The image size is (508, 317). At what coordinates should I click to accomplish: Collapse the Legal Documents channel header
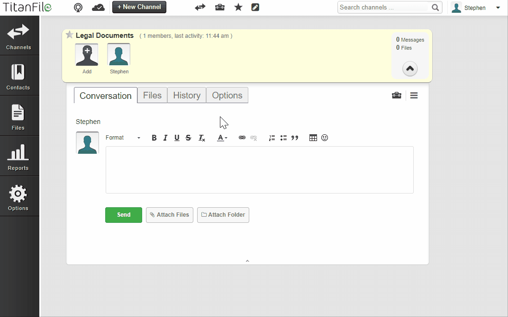tap(409, 68)
